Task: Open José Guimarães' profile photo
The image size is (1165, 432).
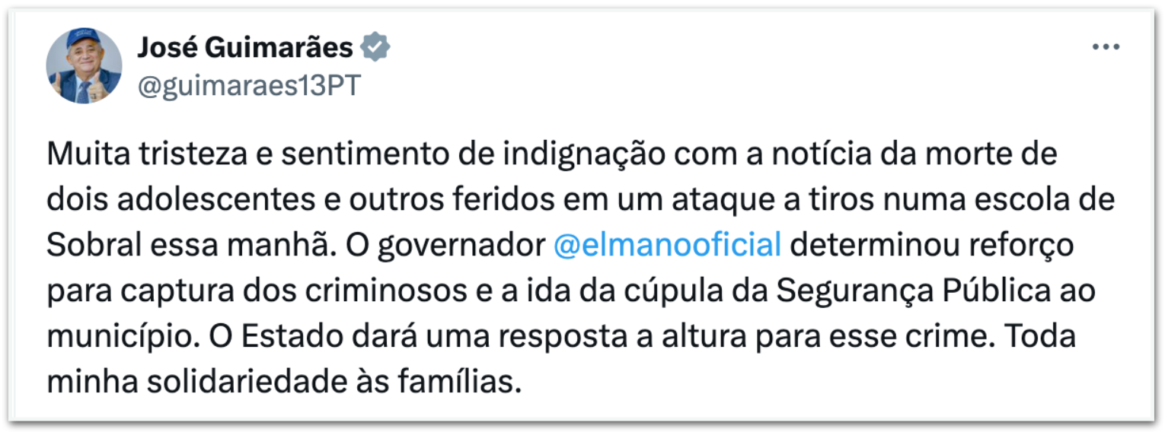Action: pyautogui.click(x=84, y=66)
